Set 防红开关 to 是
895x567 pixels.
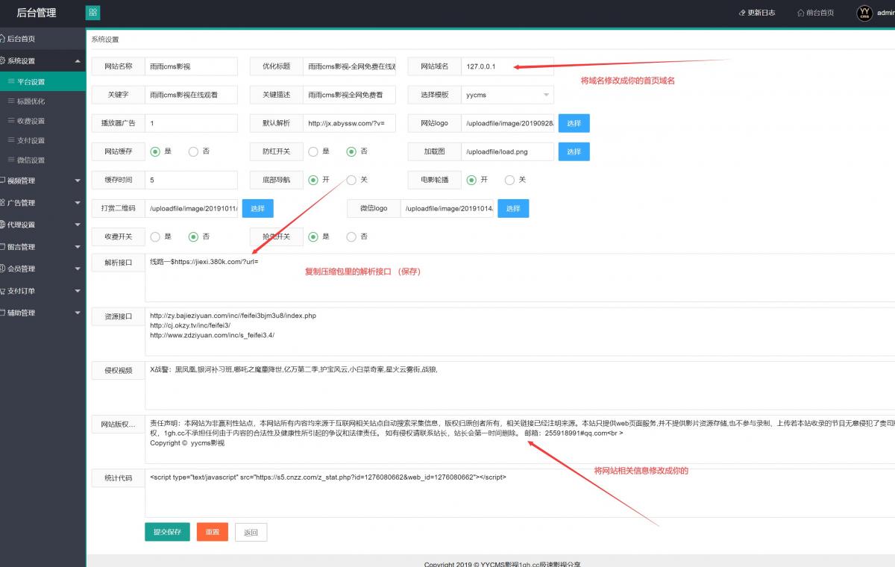click(x=313, y=151)
